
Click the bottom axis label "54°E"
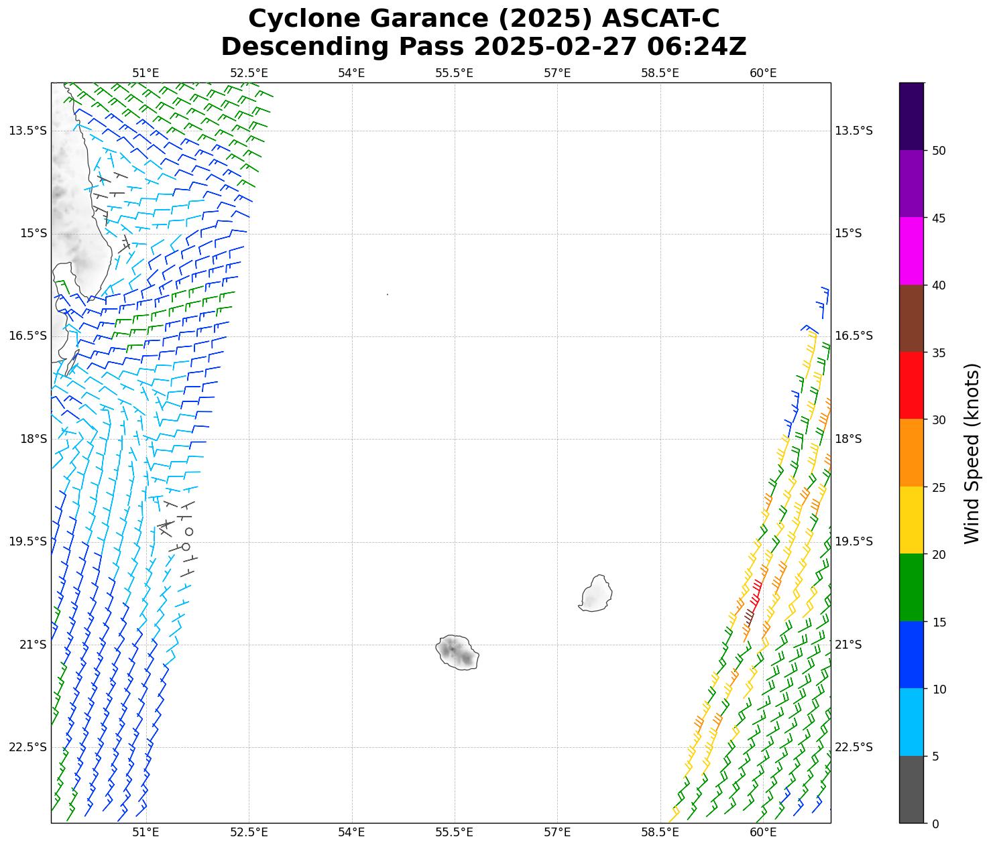click(x=351, y=832)
